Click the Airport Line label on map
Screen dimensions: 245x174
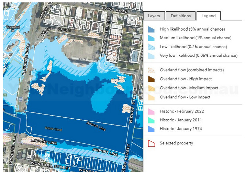(x=96, y=126)
